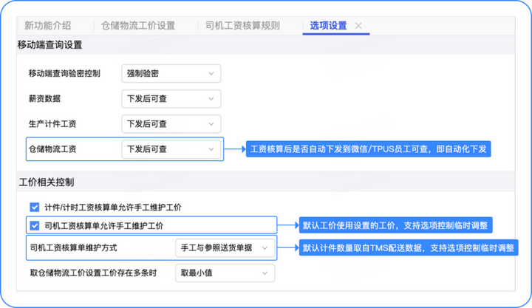Open the 新功能介绍 tab
The height and width of the screenshot is (308, 532).
tap(48, 25)
